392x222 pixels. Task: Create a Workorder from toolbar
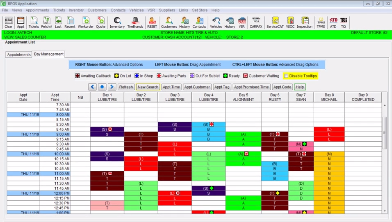pyautogui.click(x=86, y=23)
